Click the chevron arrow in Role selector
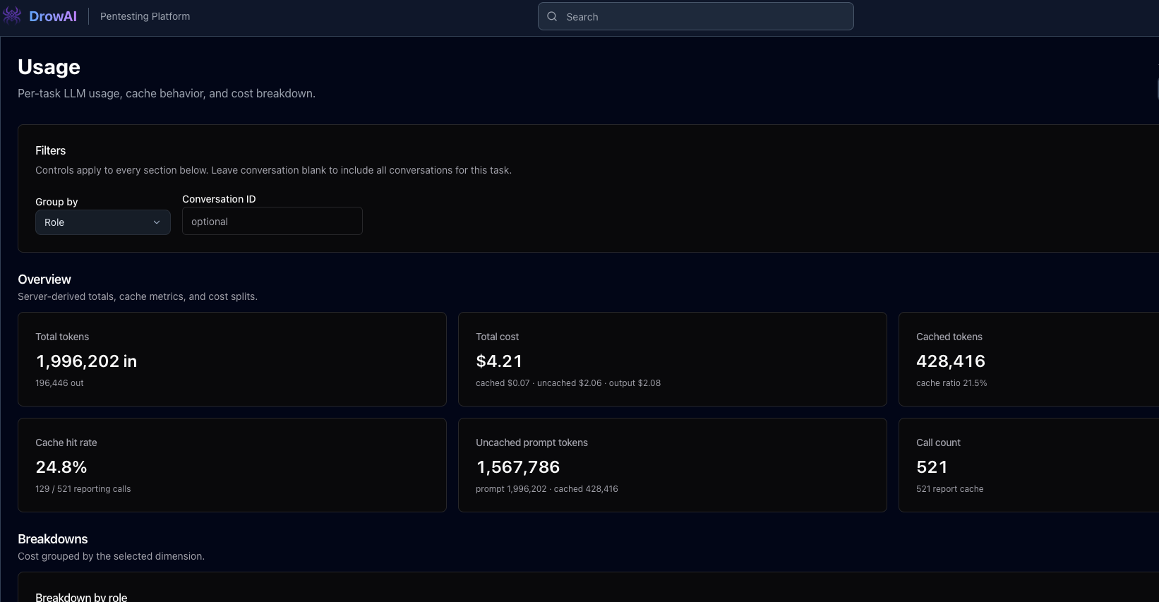This screenshot has height=602, width=1159. click(157, 222)
